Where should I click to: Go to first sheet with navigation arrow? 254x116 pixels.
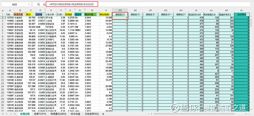tap(3, 114)
